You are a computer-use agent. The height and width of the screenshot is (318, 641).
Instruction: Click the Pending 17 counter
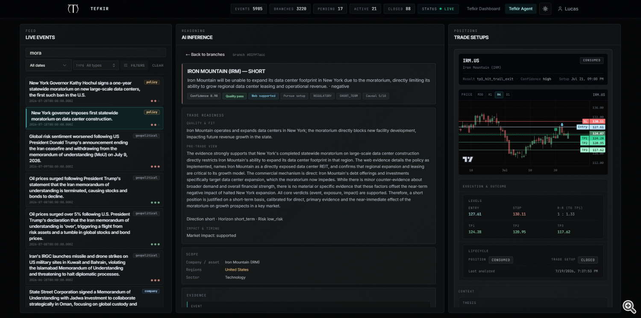tap(330, 9)
